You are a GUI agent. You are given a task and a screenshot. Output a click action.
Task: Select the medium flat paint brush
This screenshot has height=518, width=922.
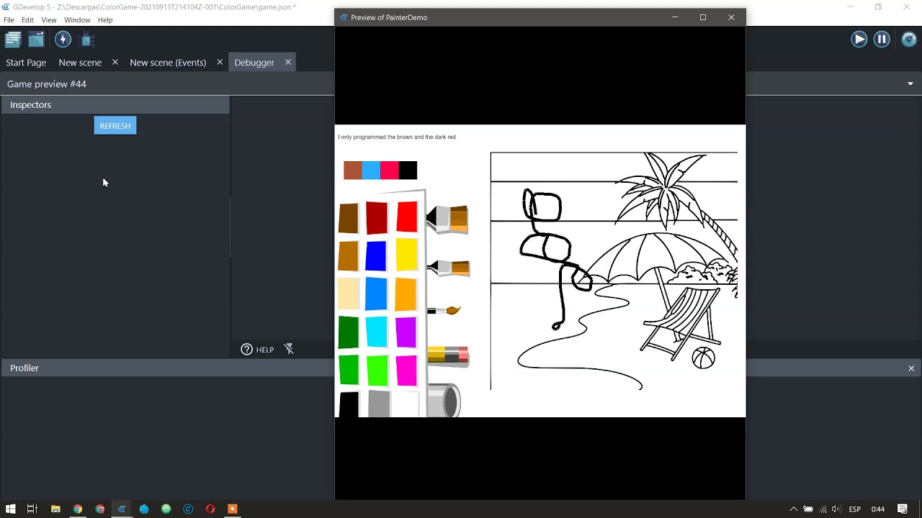[x=448, y=268]
